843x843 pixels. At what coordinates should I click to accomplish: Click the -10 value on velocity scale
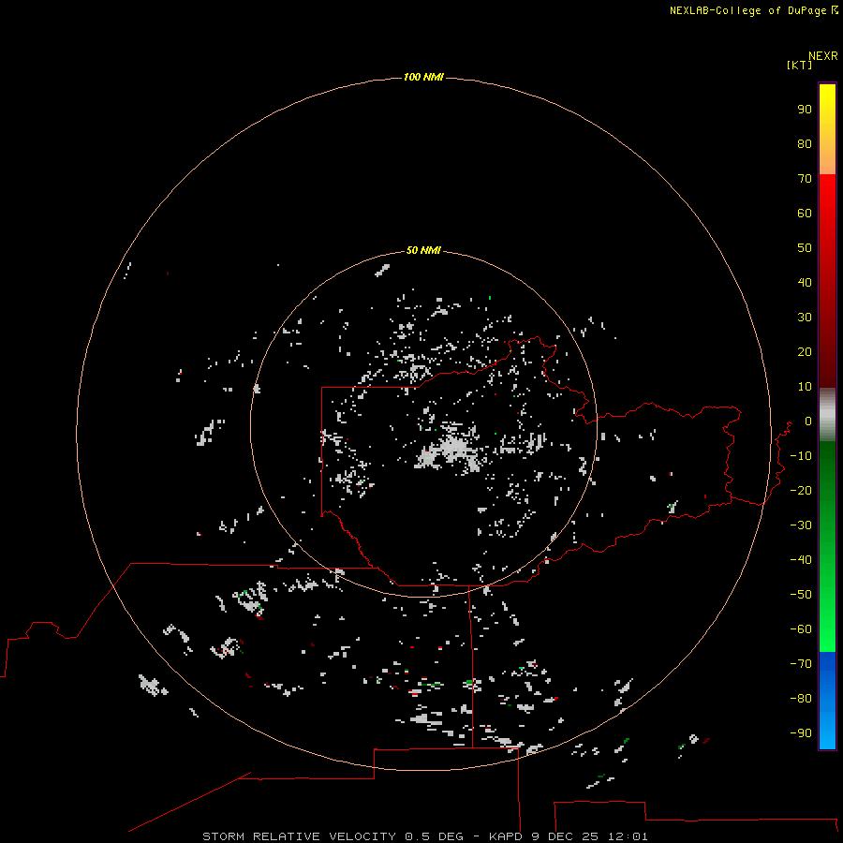tap(801, 456)
